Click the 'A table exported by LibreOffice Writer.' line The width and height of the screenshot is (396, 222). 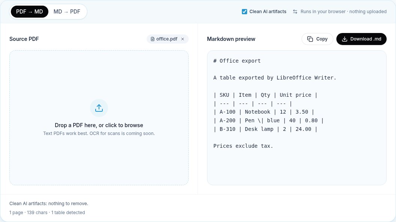pyautogui.click(x=275, y=78)
